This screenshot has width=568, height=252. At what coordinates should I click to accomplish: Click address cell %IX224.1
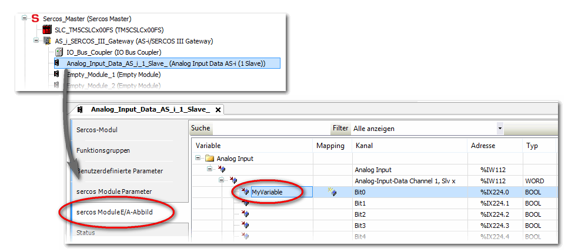click(495, 203)
